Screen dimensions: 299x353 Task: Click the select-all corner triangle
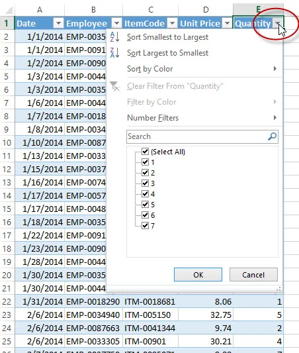(x=9, y=10)
